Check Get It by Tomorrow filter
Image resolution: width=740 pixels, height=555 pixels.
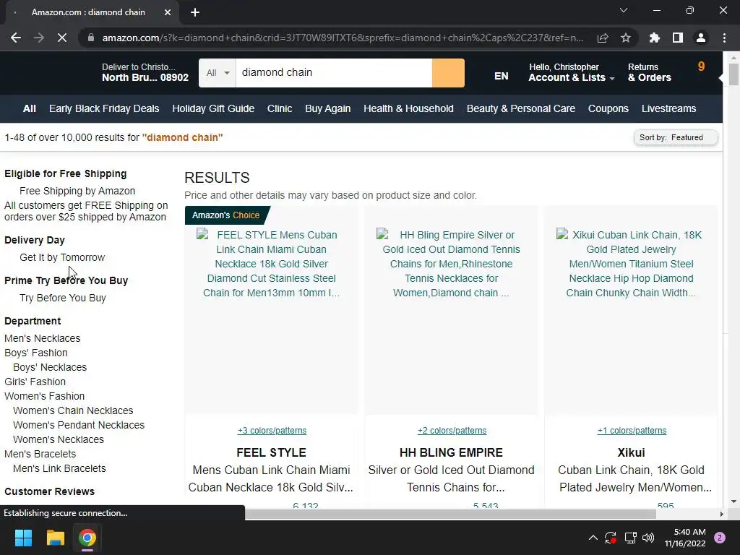62,257
